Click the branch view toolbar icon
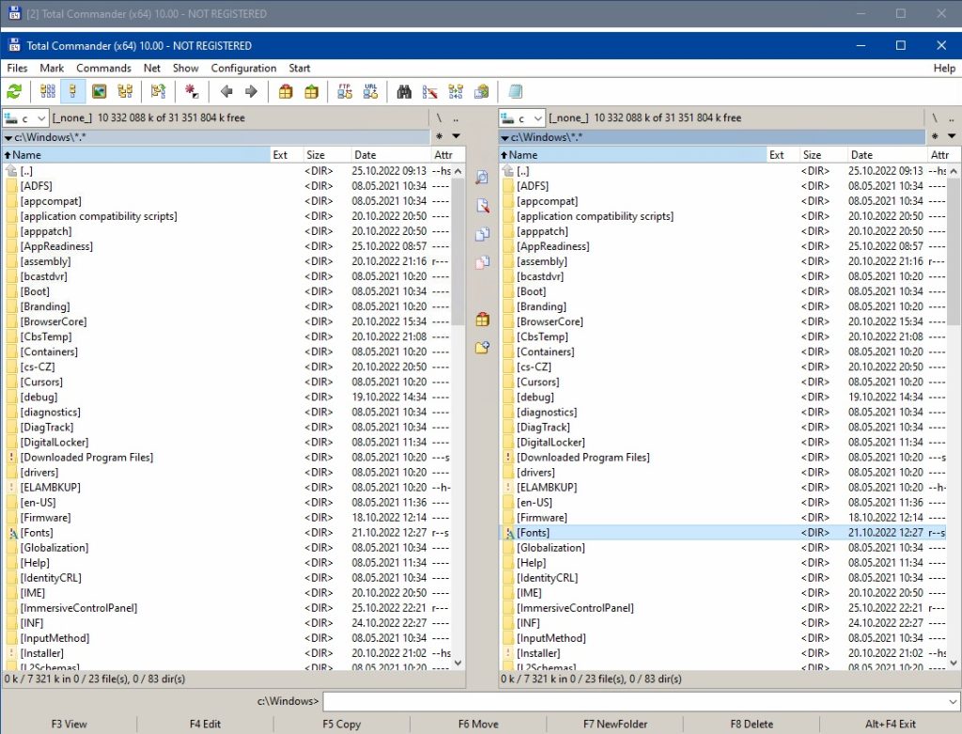This screenshot has height=734, width=962. pyautogui.click(x=158, y=92)
